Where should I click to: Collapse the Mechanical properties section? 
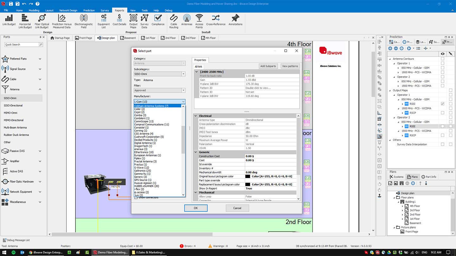[x=196, y=192]
